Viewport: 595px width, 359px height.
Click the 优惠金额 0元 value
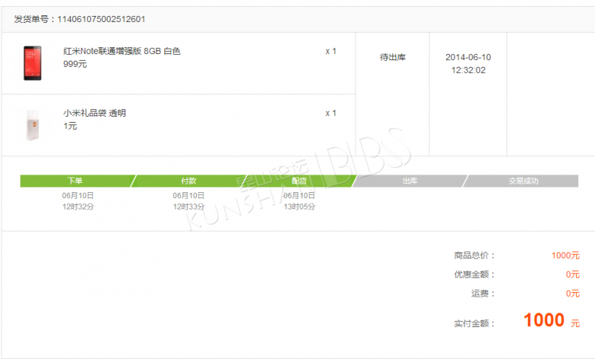[573, 274]
